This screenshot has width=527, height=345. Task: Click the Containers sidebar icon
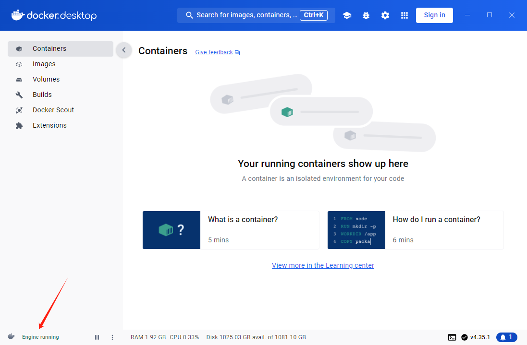(x=19, y=49)
